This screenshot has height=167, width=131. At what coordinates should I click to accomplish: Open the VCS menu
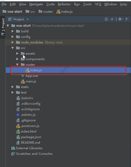(x=98, y=4)
